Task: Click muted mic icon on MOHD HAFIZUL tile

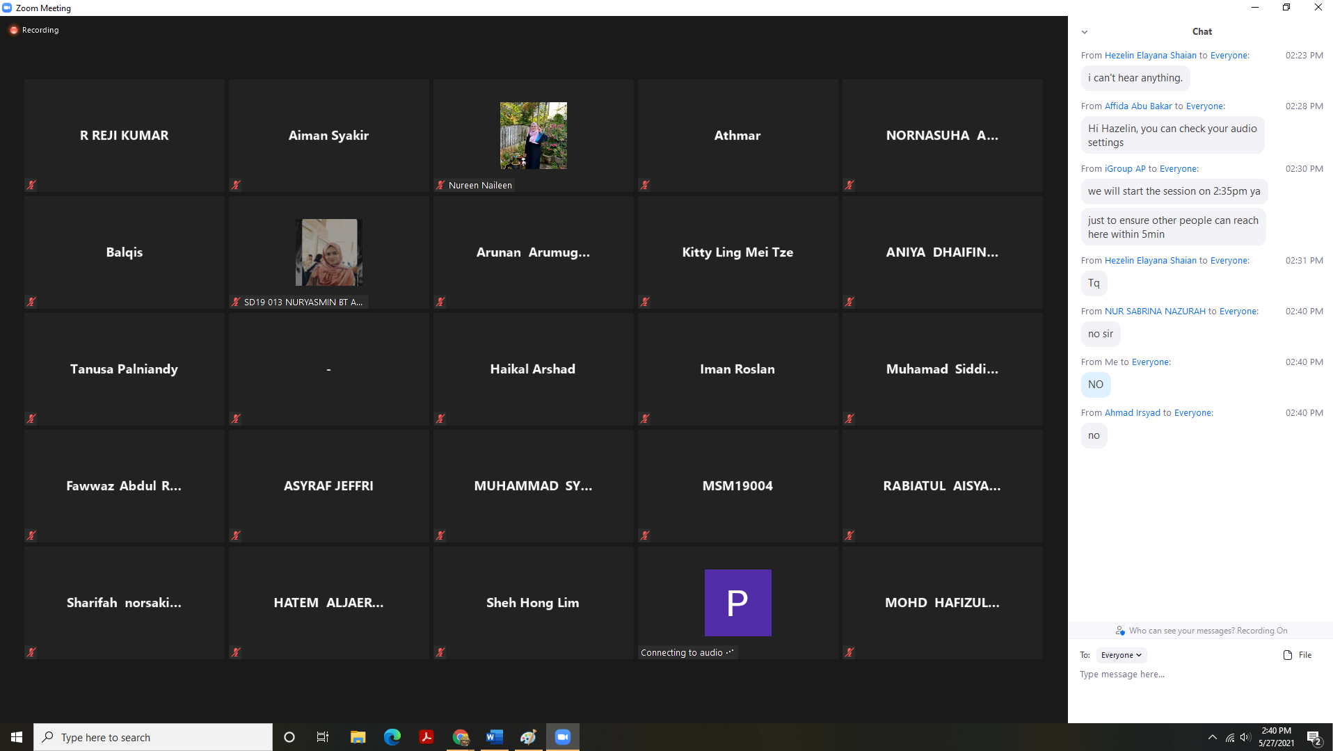Action: click(x=849, y=652)
